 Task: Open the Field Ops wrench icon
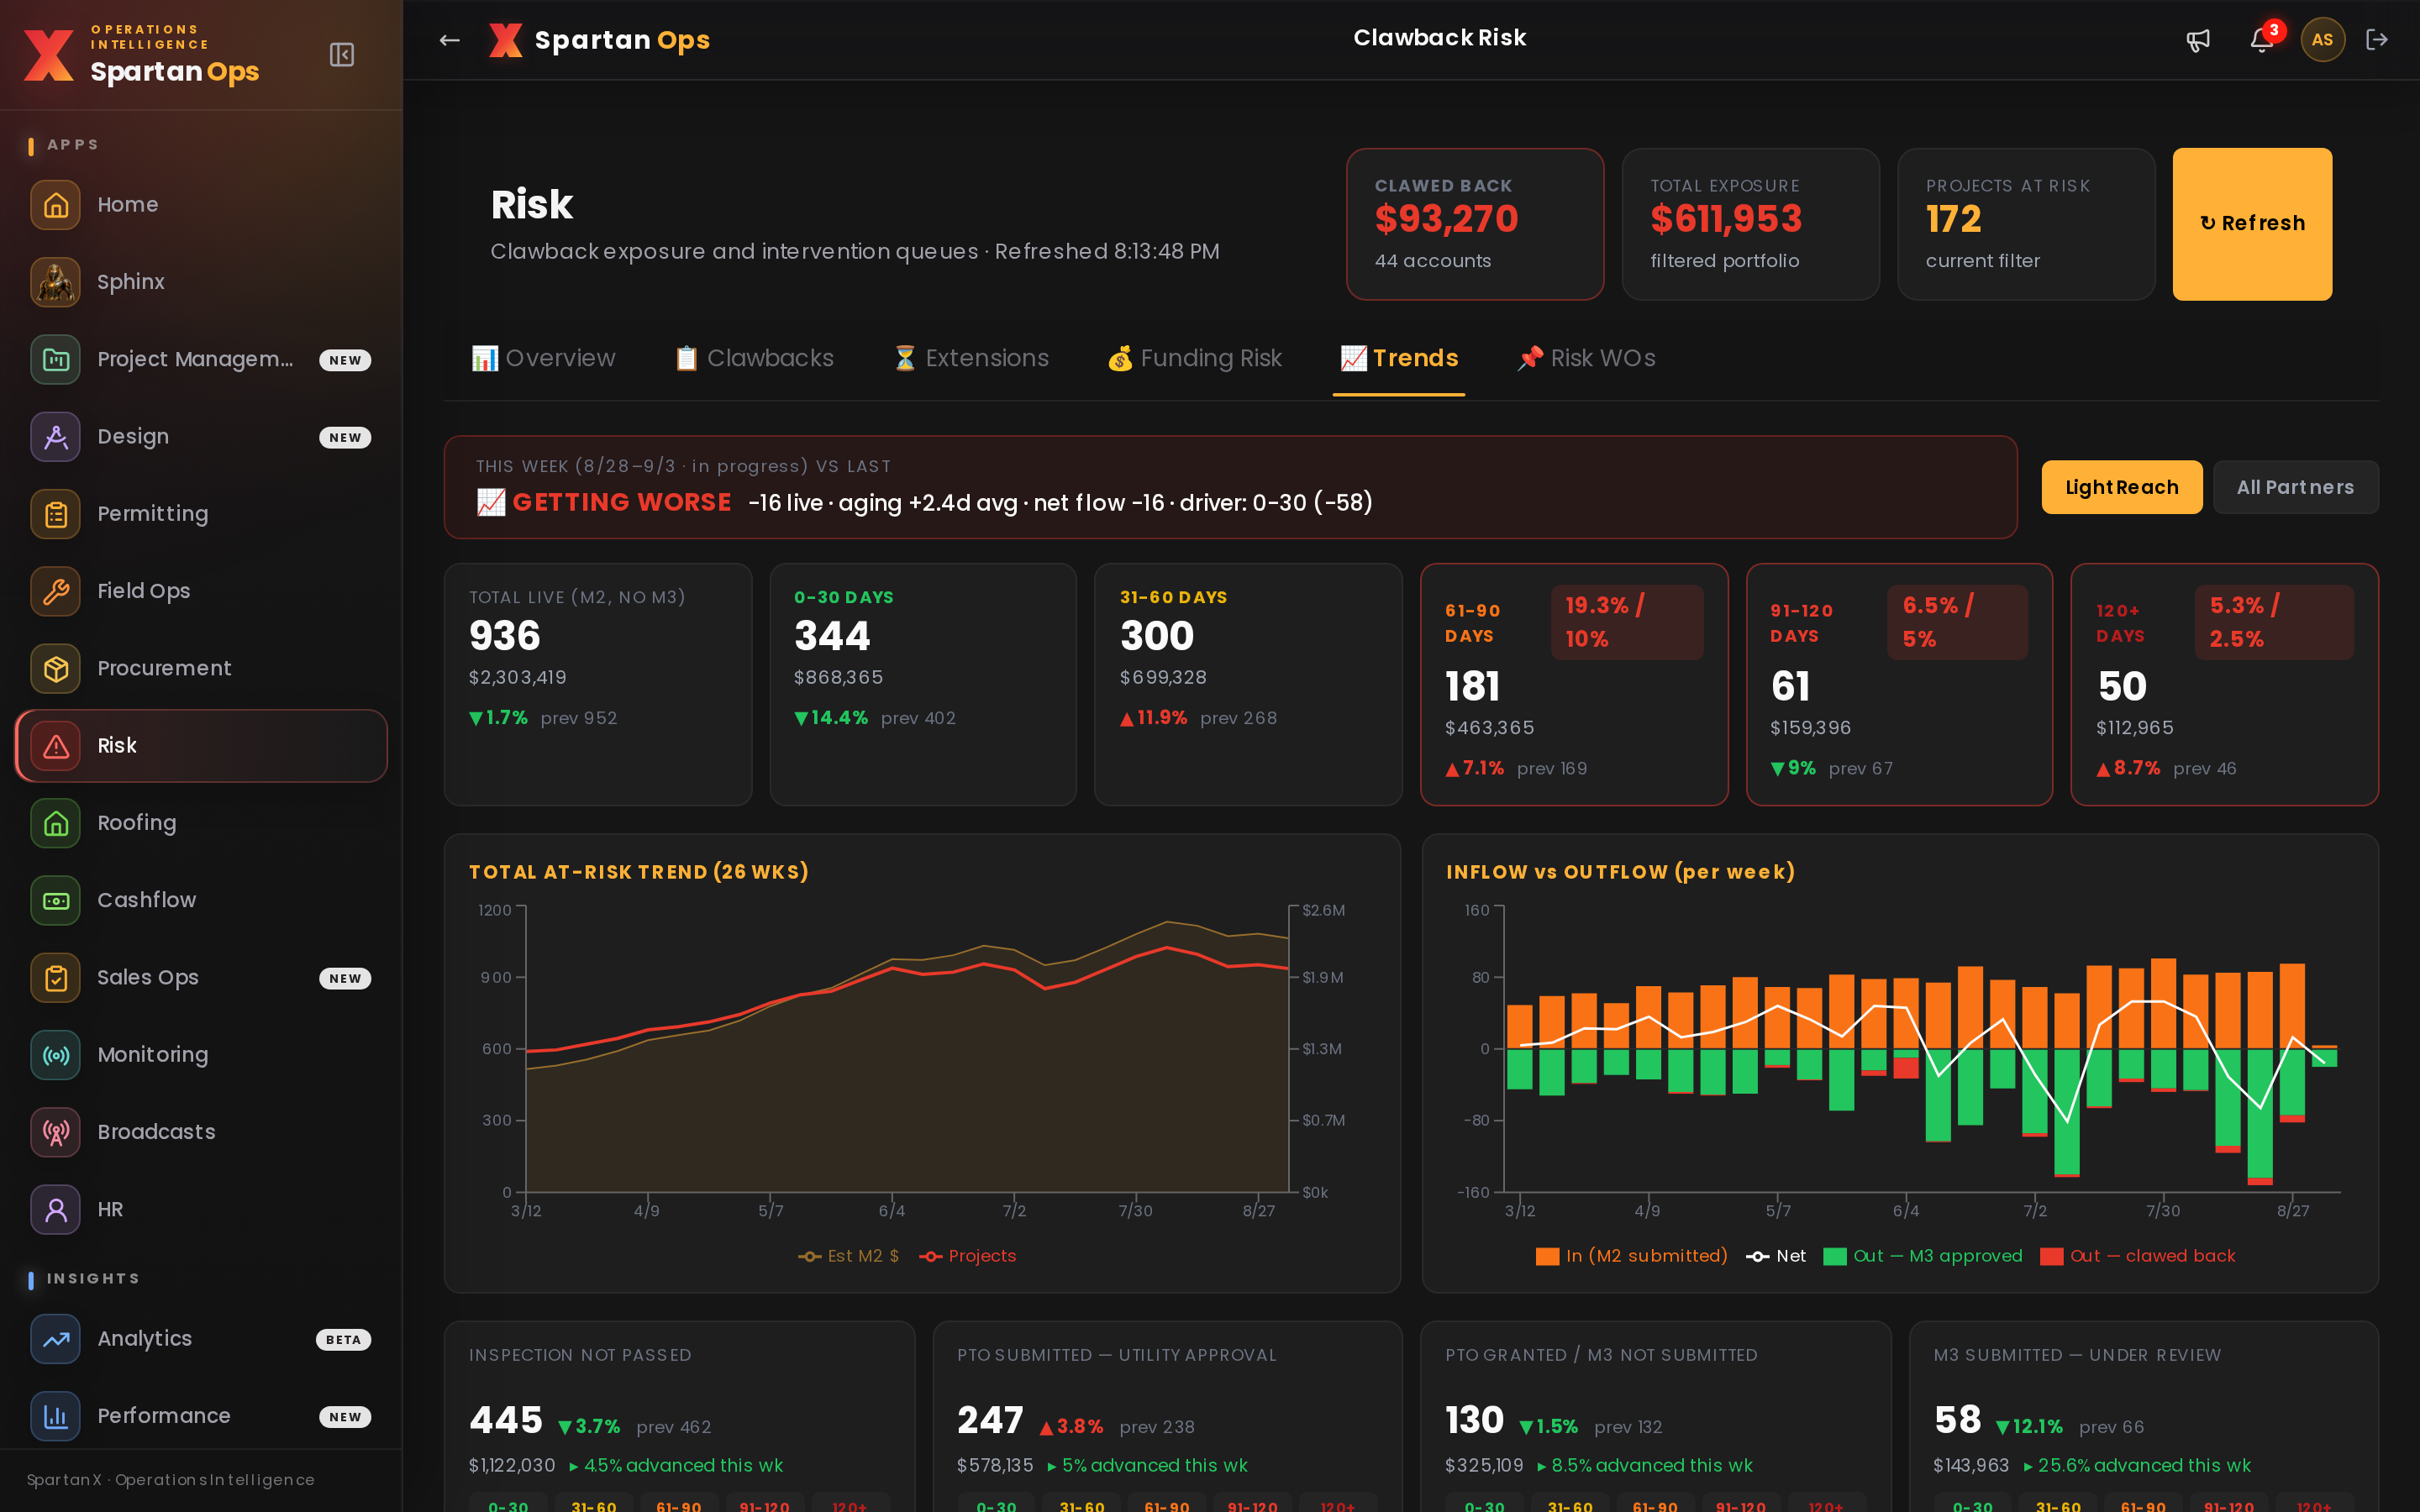click(x=56, y=591)
